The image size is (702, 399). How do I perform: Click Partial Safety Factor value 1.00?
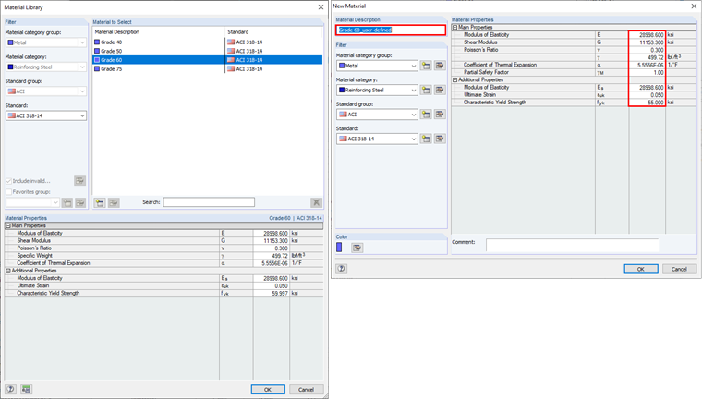click(647, 72)
